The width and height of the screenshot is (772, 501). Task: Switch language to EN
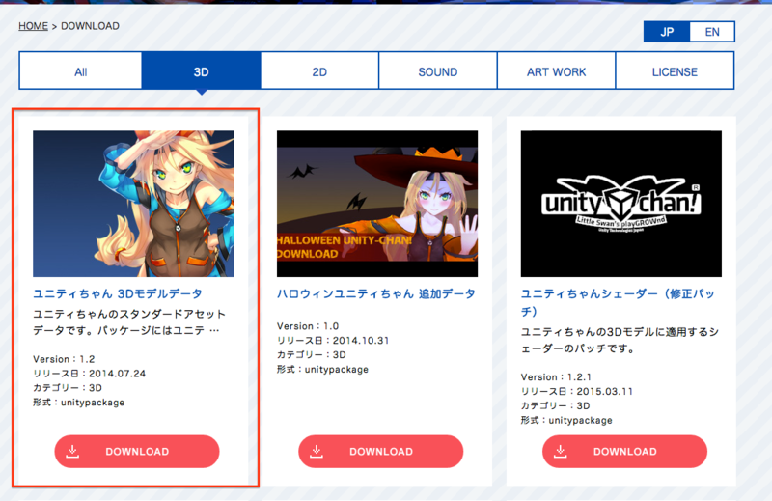tap(712, 32)
